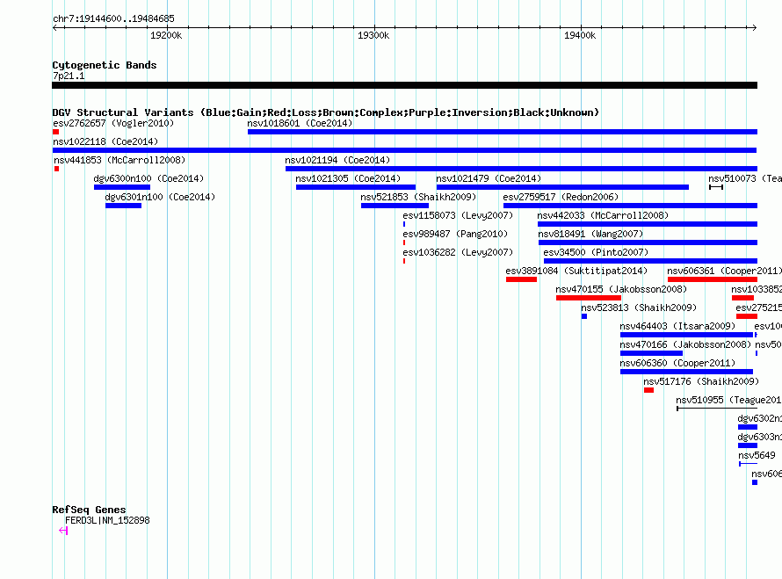Select the esv34500 (Pinto2007) label
782x579 pixels.
[x=596, y=252]
